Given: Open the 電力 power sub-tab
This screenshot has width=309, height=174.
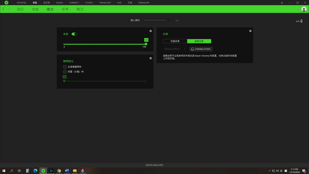Looking at the screenshot, I should [x=80, y=9].
